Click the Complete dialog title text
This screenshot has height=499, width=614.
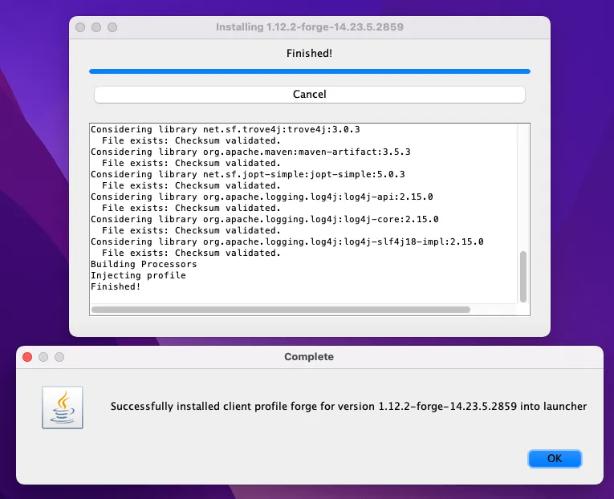point(309,356)
